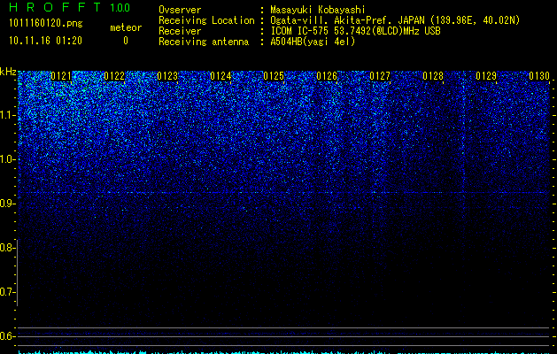Click the 0.9 frequency axis label
Screen dimensions: 557x354
7,204
